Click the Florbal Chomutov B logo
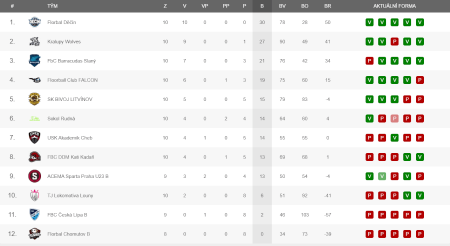 [x=34, y=233]
